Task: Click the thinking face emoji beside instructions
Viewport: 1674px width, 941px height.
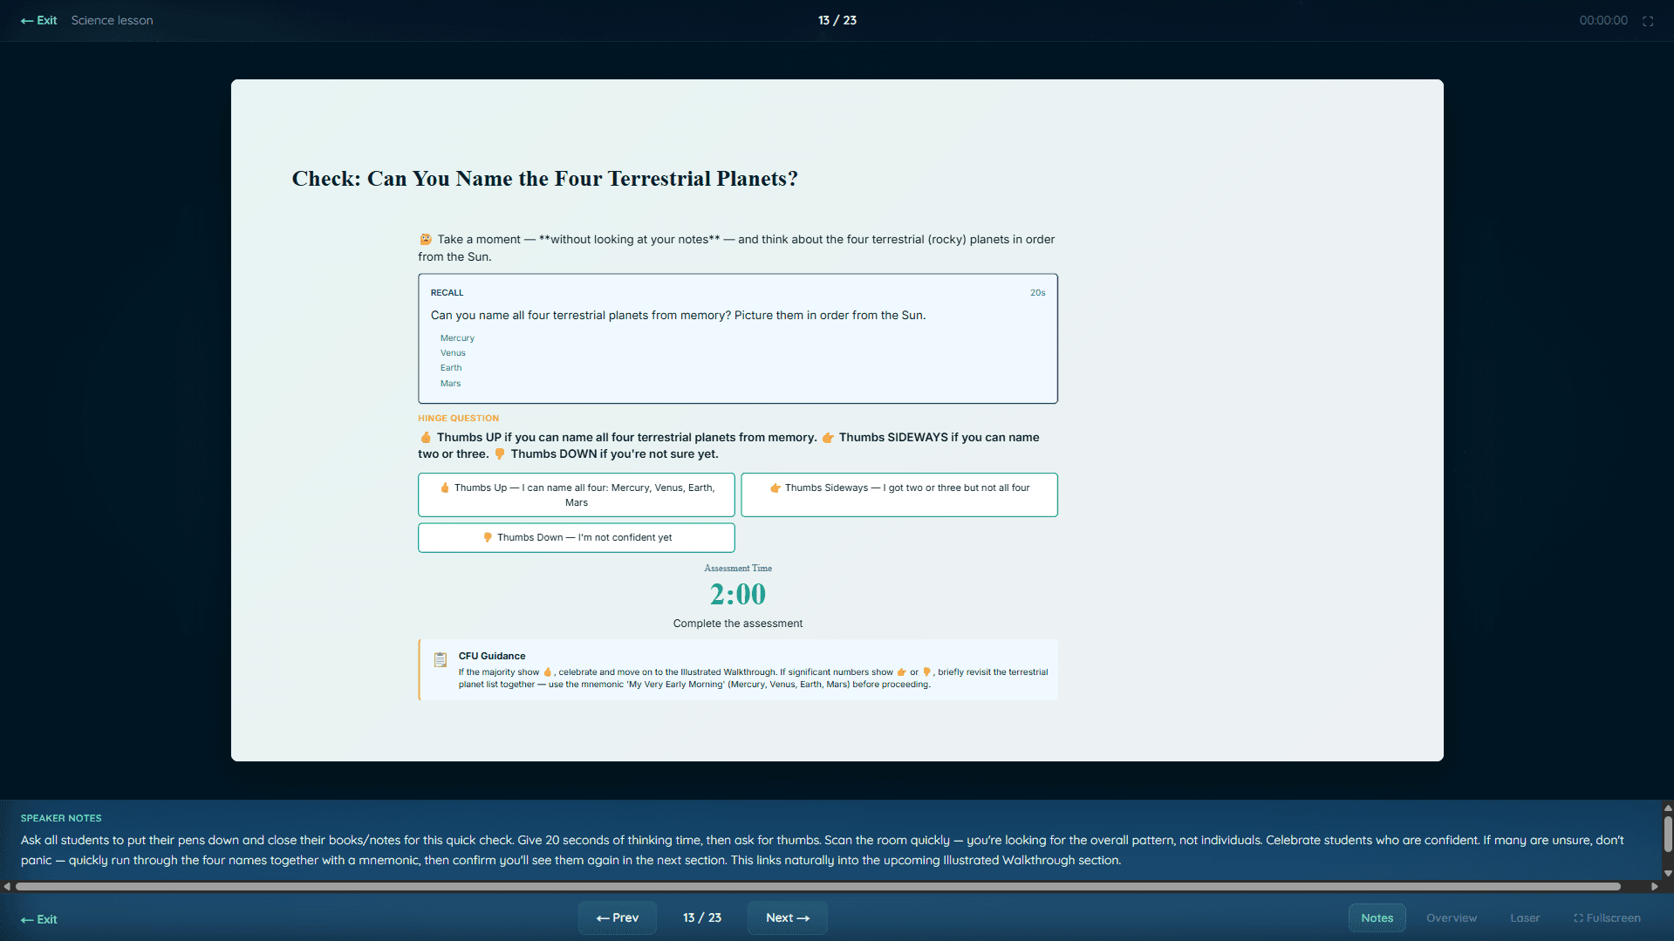Action: (x=426, y=239)
